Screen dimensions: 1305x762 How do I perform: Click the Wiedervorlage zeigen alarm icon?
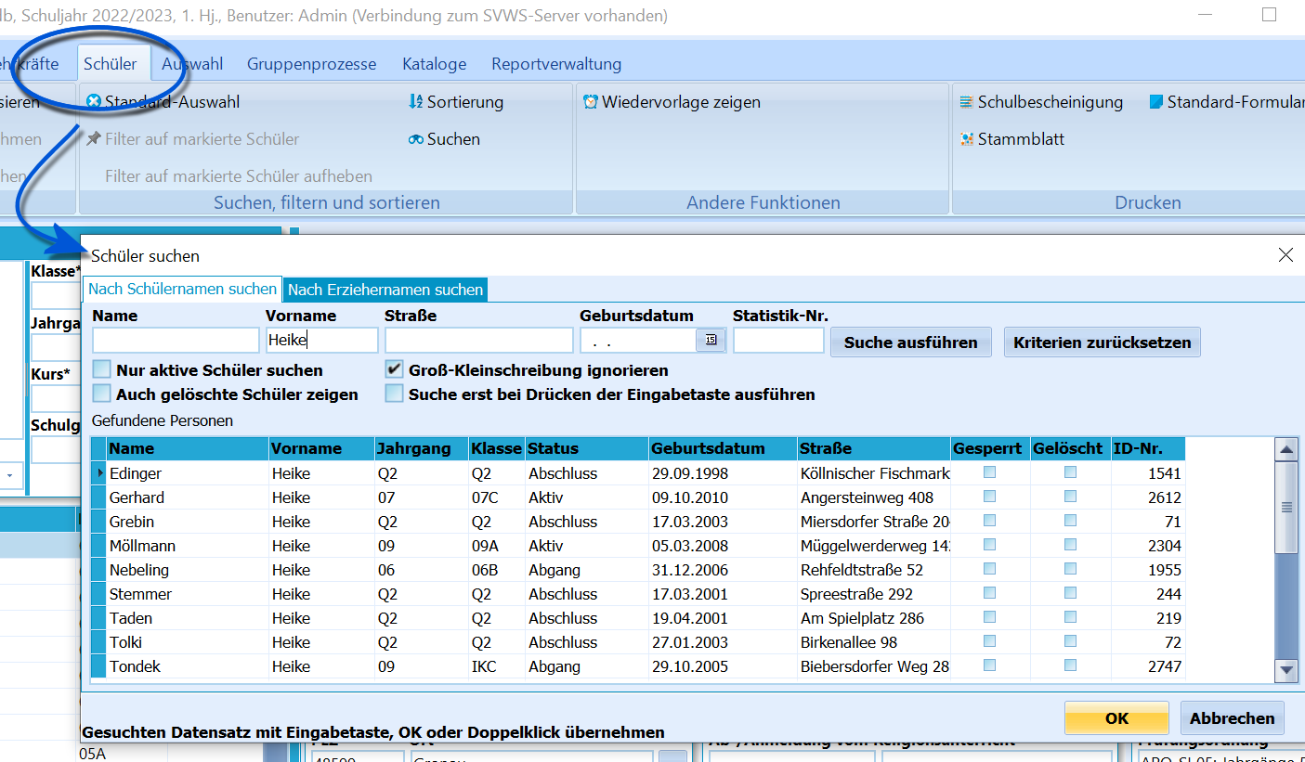[x=590, y=102]
